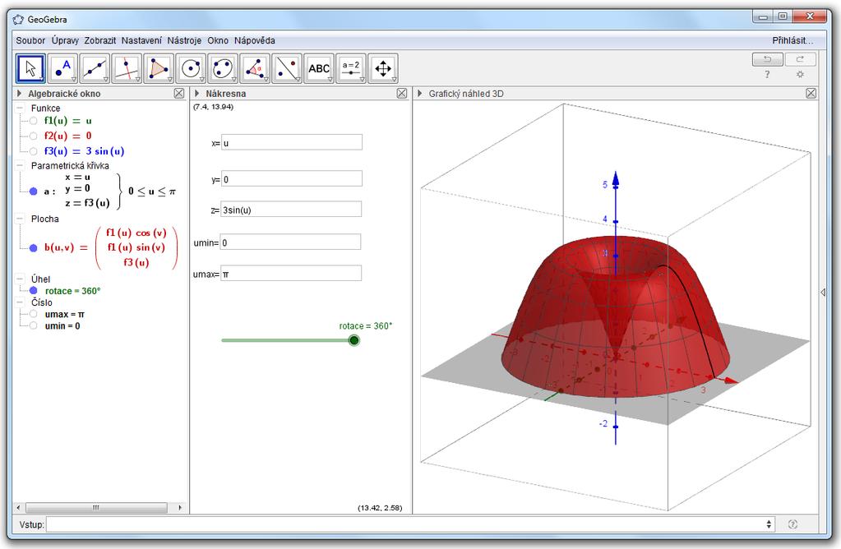Click the Přihlásit... sign-in link

pyautogui.click(x=792, y=40)
